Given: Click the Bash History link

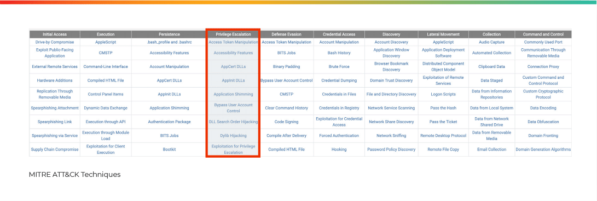Looking at the screenshot, I should tap(339, 53).
